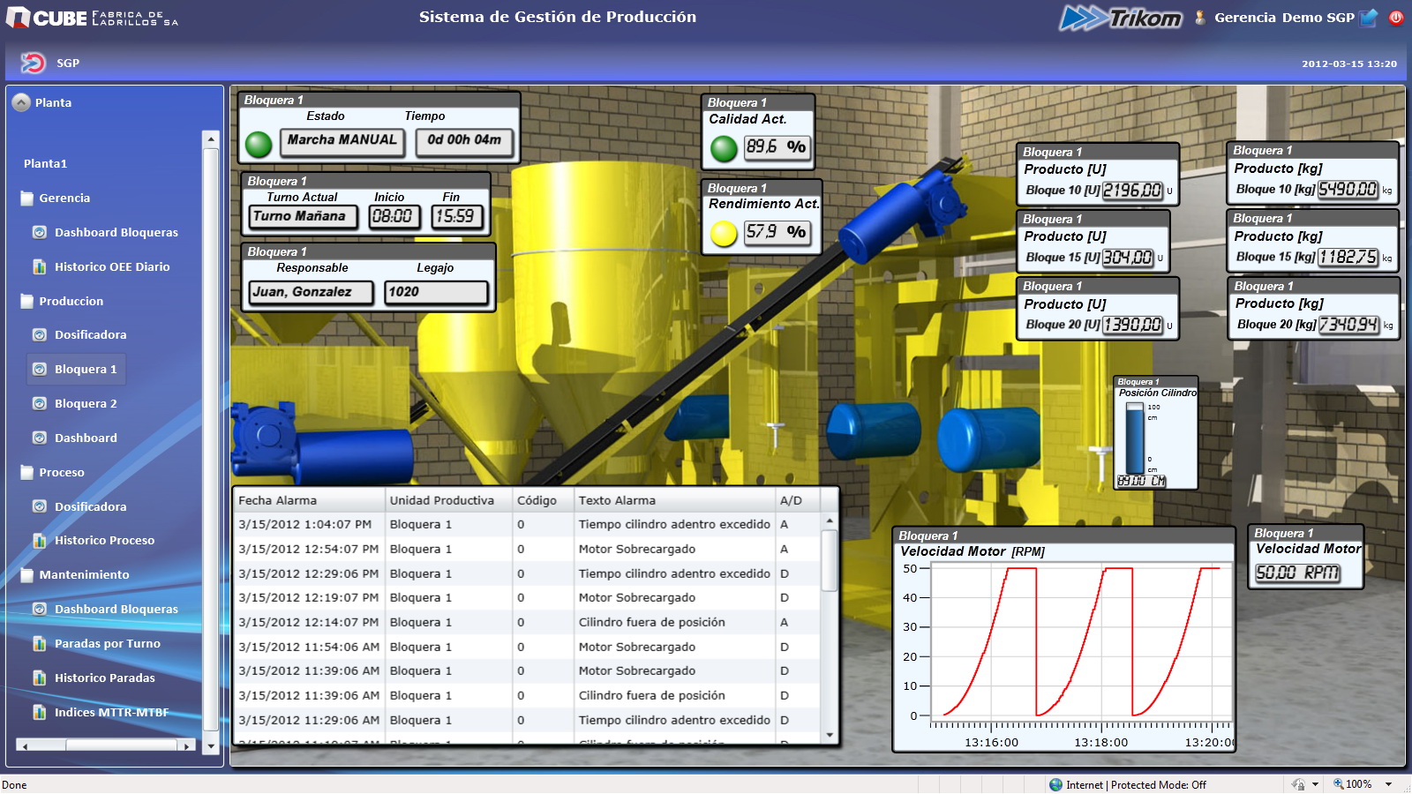
Task: Sort by Código column header
Action: pos(543,500)
